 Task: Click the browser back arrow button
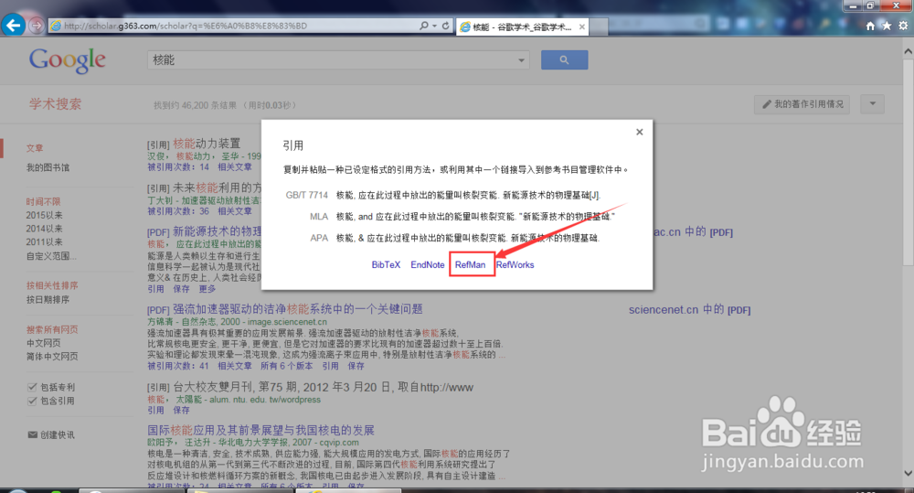pos(14,25)
